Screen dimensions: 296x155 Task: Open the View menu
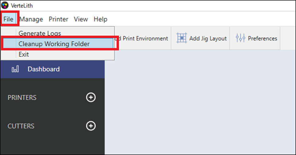tap(81, 19)
